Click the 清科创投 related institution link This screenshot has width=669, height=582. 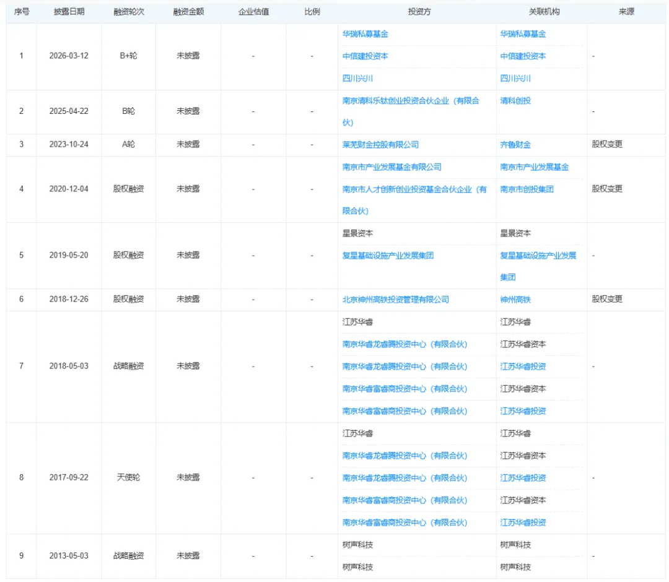coord(515,101)
